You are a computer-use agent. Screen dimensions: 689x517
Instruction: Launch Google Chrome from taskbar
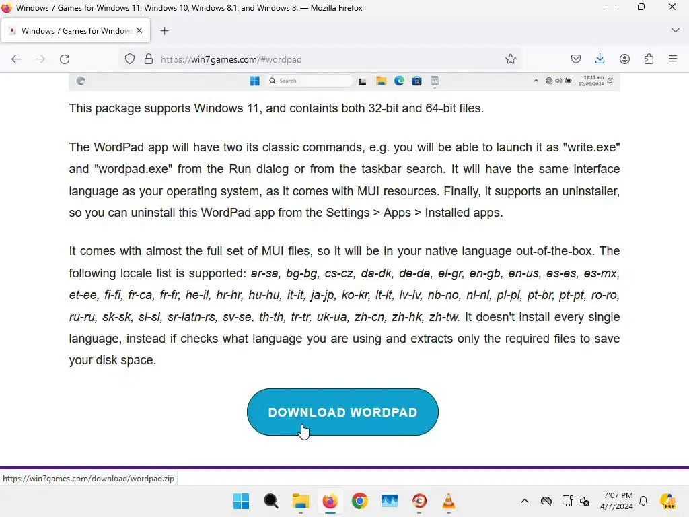coord(359,501)
